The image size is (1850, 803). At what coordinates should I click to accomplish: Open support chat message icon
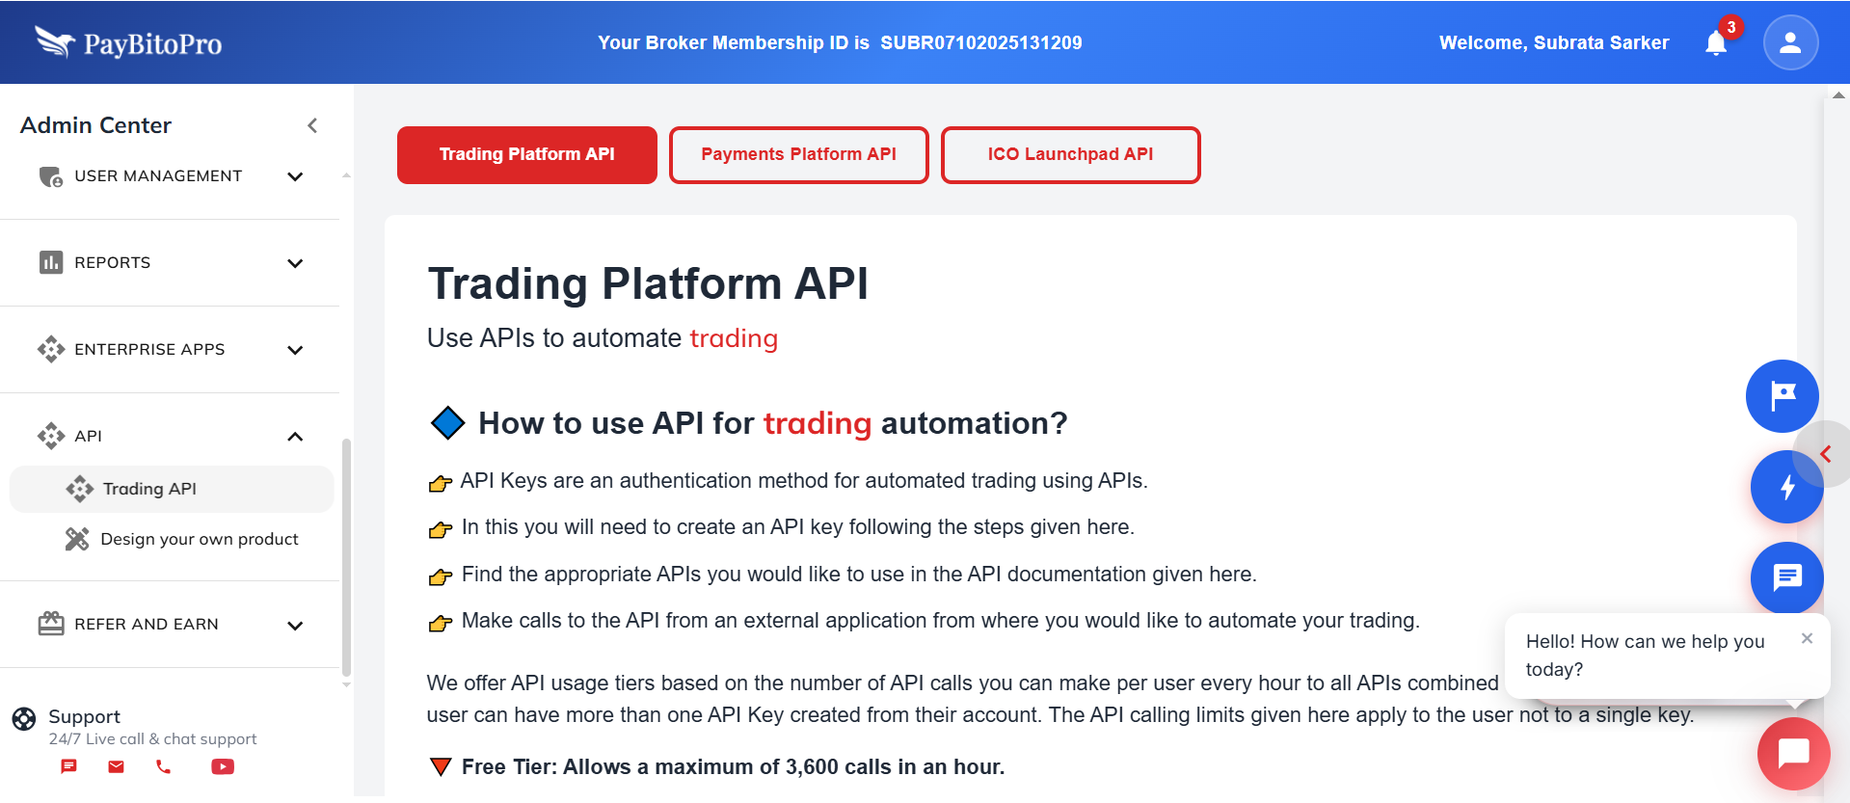[68, 766]
